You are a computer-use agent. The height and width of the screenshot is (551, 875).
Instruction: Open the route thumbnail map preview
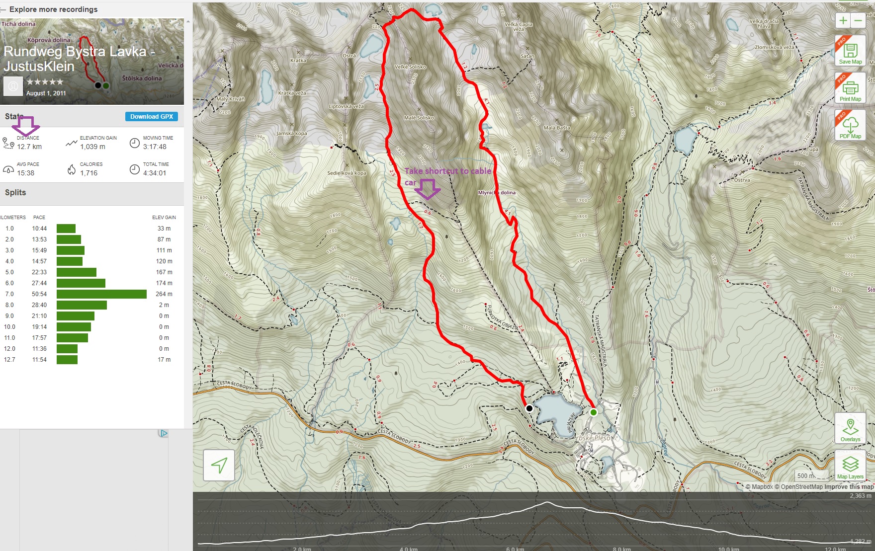click(92, 62)
